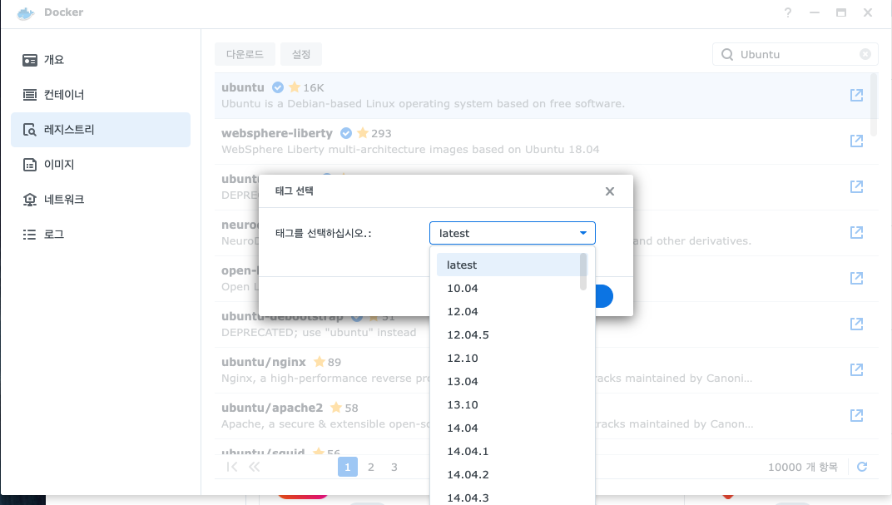Go to the 이미지 image section

(100, 165)
